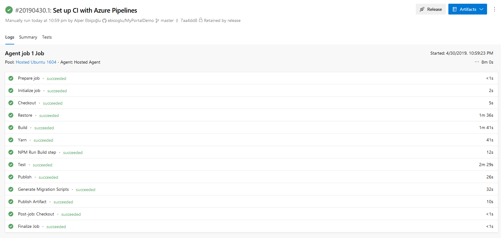Click the green check icon for Prepare job
Image resolution: width=501 pixels, height=238 pixels.
tap(11, 78)
